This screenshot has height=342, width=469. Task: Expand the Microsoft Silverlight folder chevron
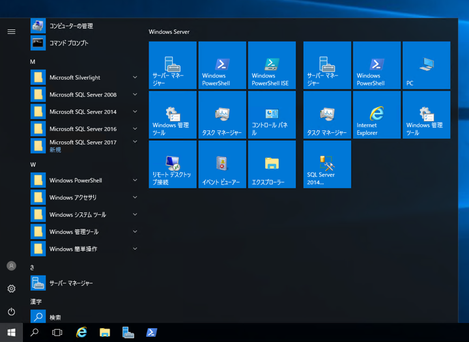135,78
